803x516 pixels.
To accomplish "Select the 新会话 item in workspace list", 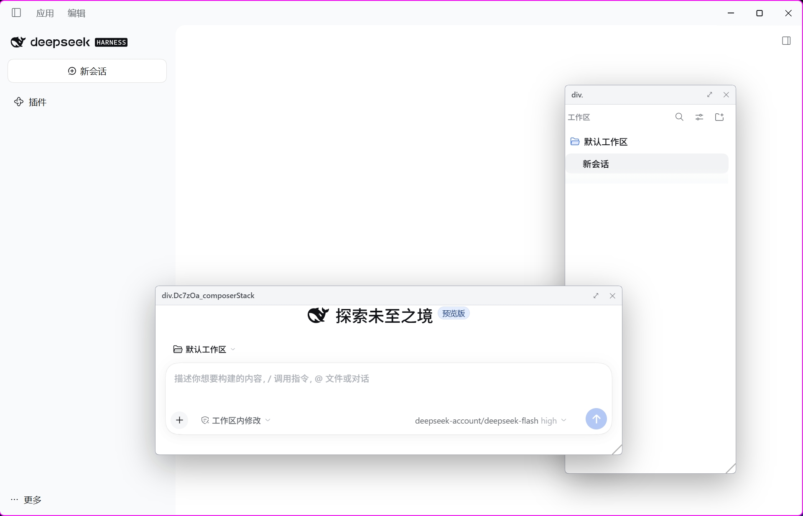I will pyautogui.click(x=647, y=164).
